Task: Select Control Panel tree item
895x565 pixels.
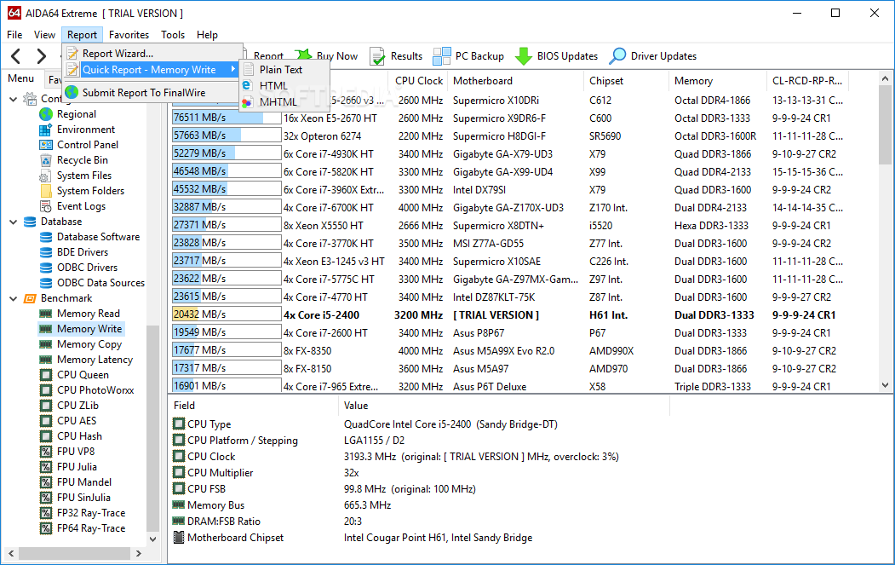Action: tap(88, 145)
